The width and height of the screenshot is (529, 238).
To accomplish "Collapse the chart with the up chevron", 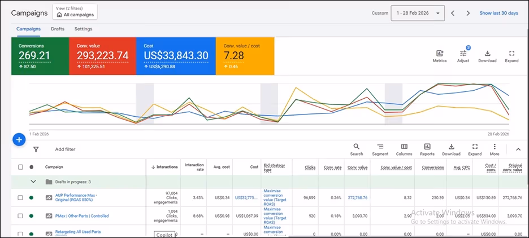I will coord(518,149).
